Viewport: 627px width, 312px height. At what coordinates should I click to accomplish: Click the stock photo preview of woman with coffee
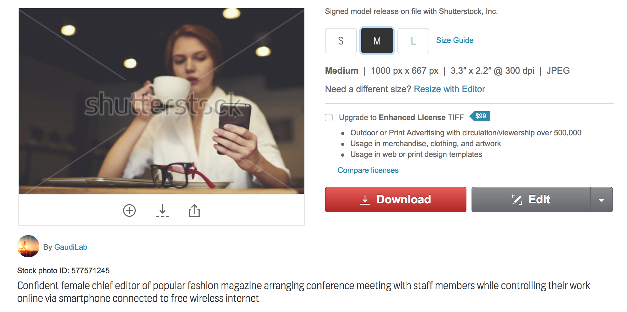coord(162,101)
